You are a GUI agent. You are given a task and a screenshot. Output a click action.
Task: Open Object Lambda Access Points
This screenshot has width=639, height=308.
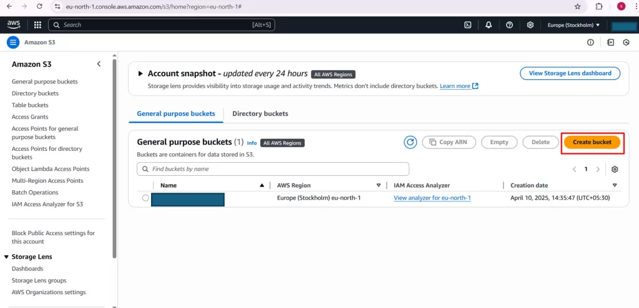pyautogui.click(x=51, y=169)
